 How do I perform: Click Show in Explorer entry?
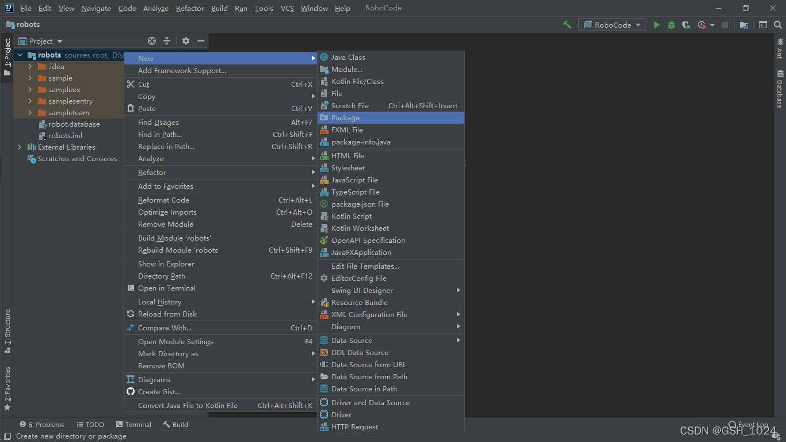220,264
